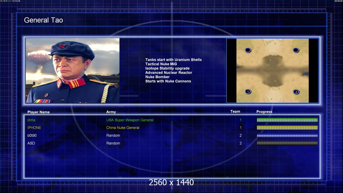Select player name 'dima'
This screenshot has height=193, width=343.
pos(31,120)
